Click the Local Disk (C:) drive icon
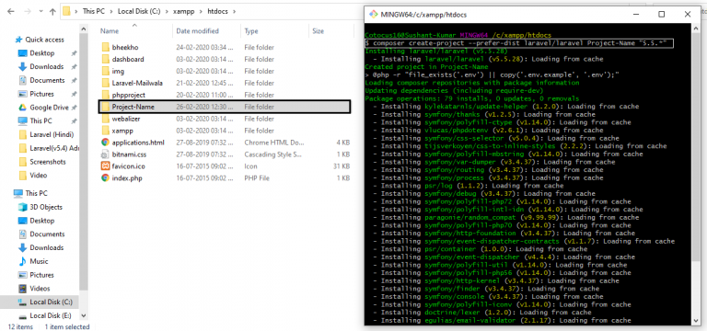The width and height of the screenshot is (707, 331). [22, 302]
